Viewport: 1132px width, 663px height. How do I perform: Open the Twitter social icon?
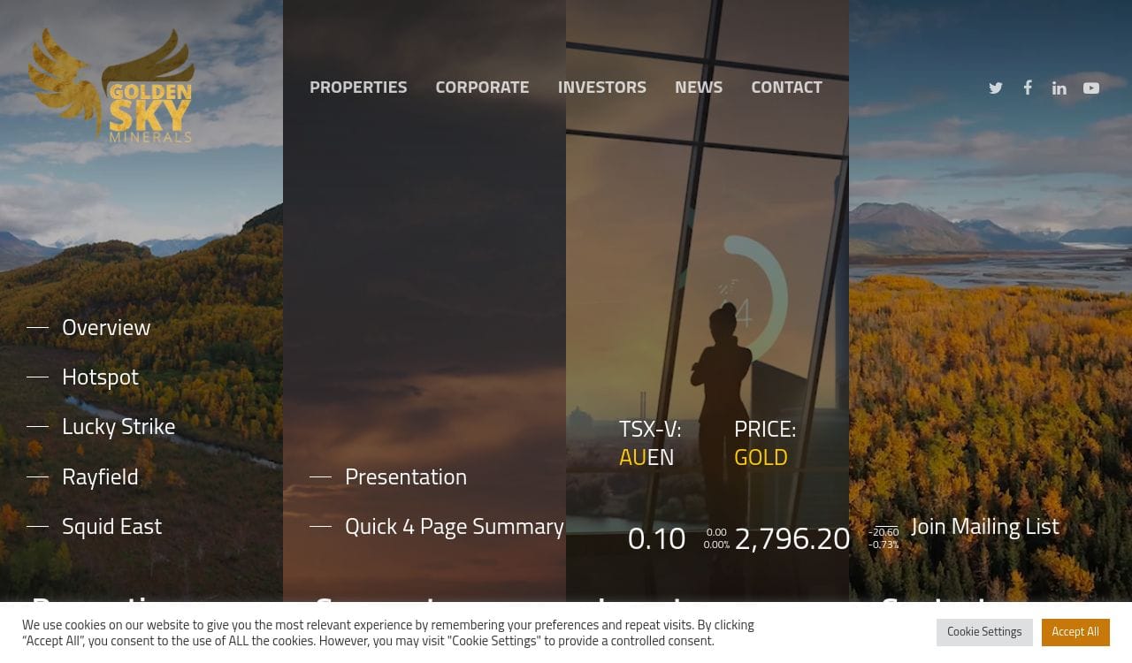click(x=996, y=88)
